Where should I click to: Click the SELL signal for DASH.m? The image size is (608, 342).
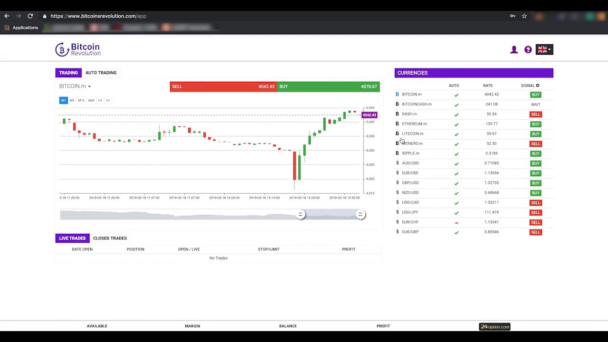tap(536, 114)
